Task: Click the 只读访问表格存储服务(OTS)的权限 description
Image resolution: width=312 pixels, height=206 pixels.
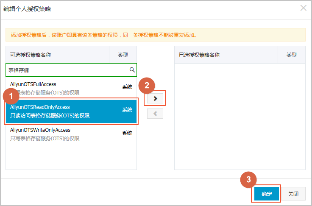Action: point(50,116)
